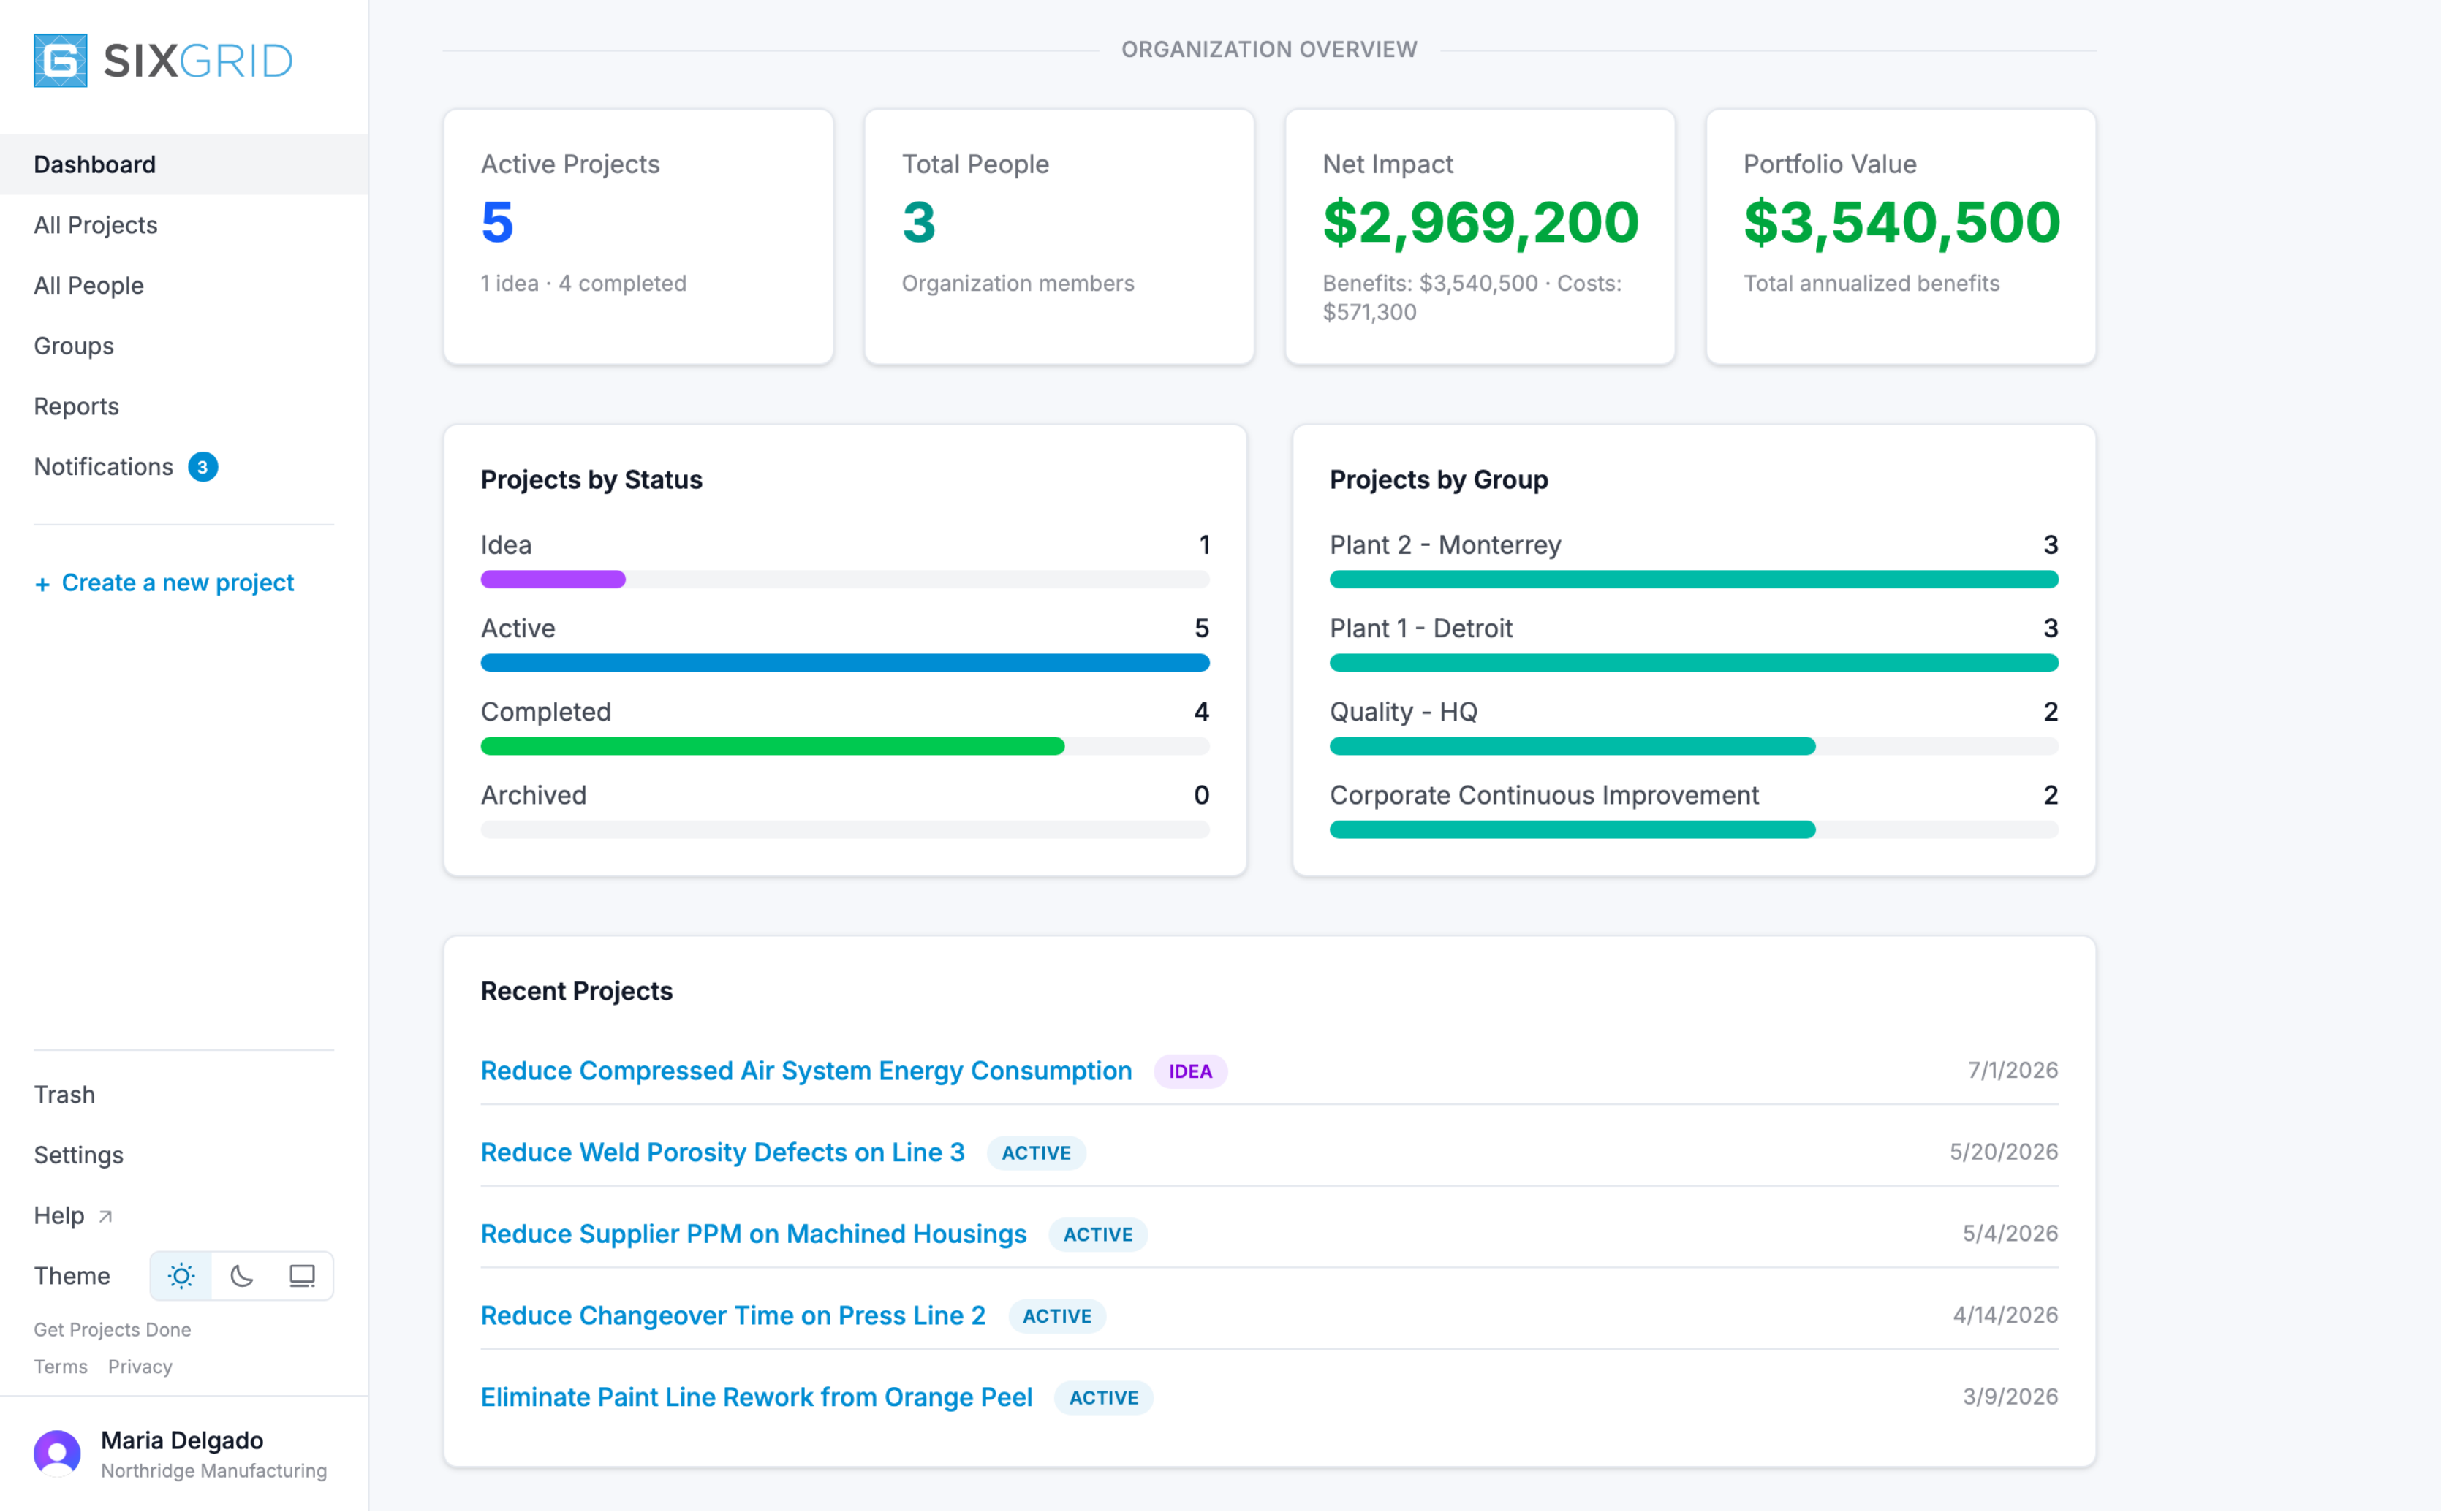The image size is (2441, 1512).
Task: Open the All People page
Action: coord(89,285)
